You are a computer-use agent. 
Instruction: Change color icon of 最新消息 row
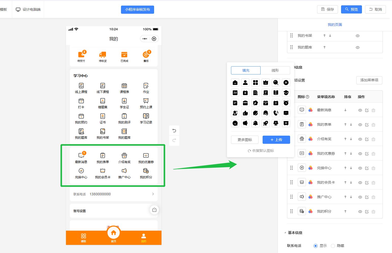[x=310, y=110]
